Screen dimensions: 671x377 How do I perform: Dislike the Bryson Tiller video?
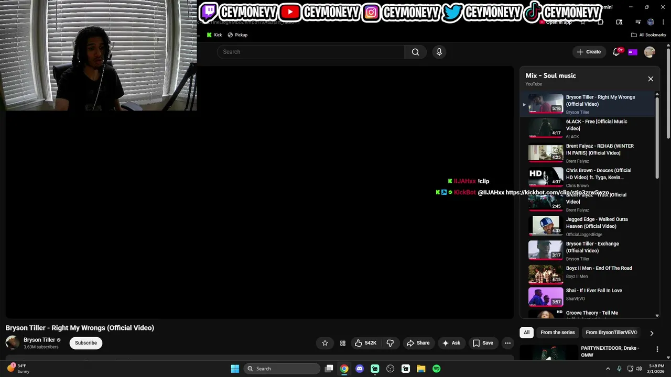[390, 343]
